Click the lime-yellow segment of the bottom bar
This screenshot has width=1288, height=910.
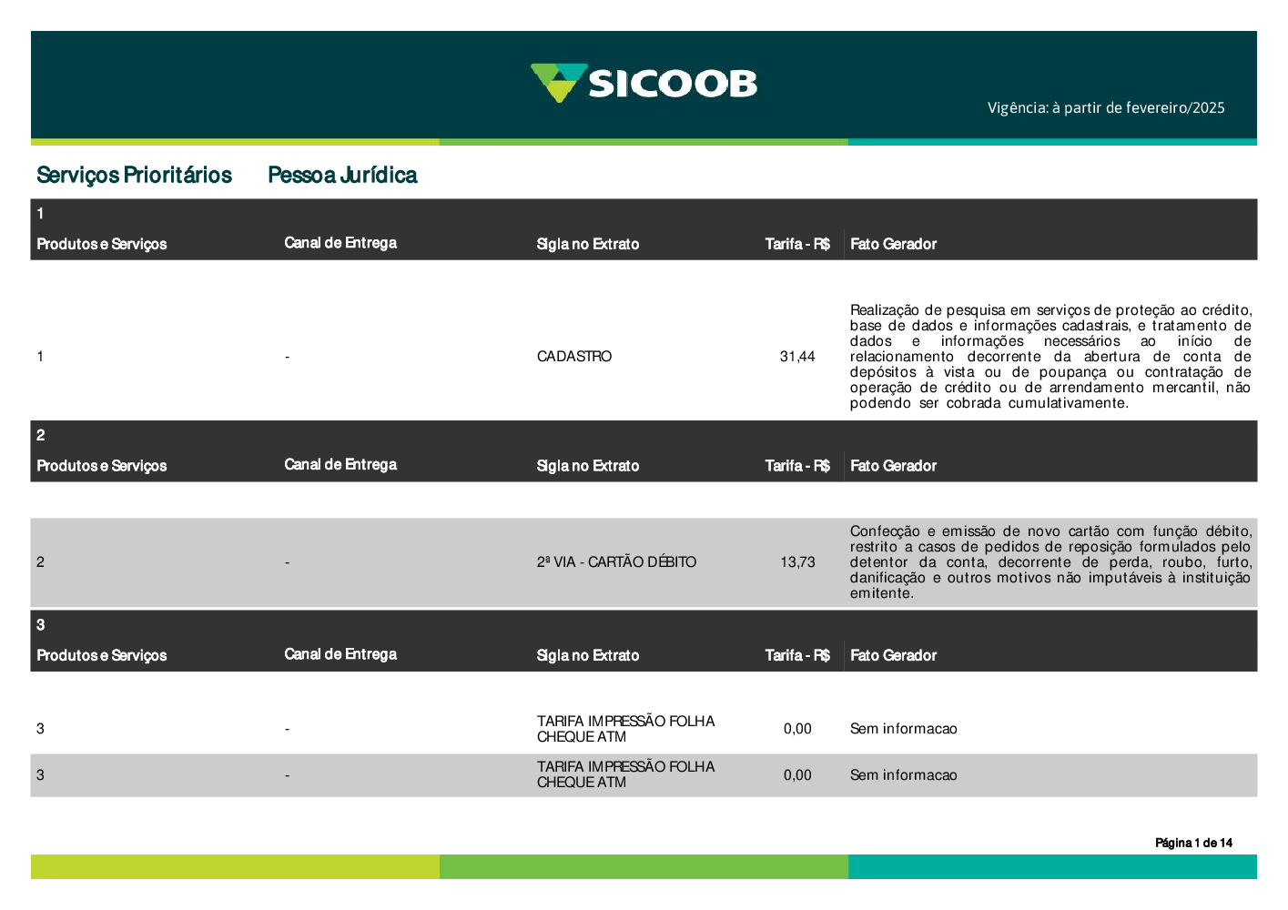coord(235,866)
